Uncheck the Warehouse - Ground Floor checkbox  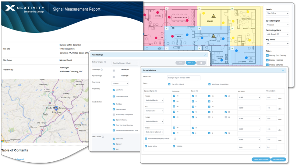click(x=210, y=84)
